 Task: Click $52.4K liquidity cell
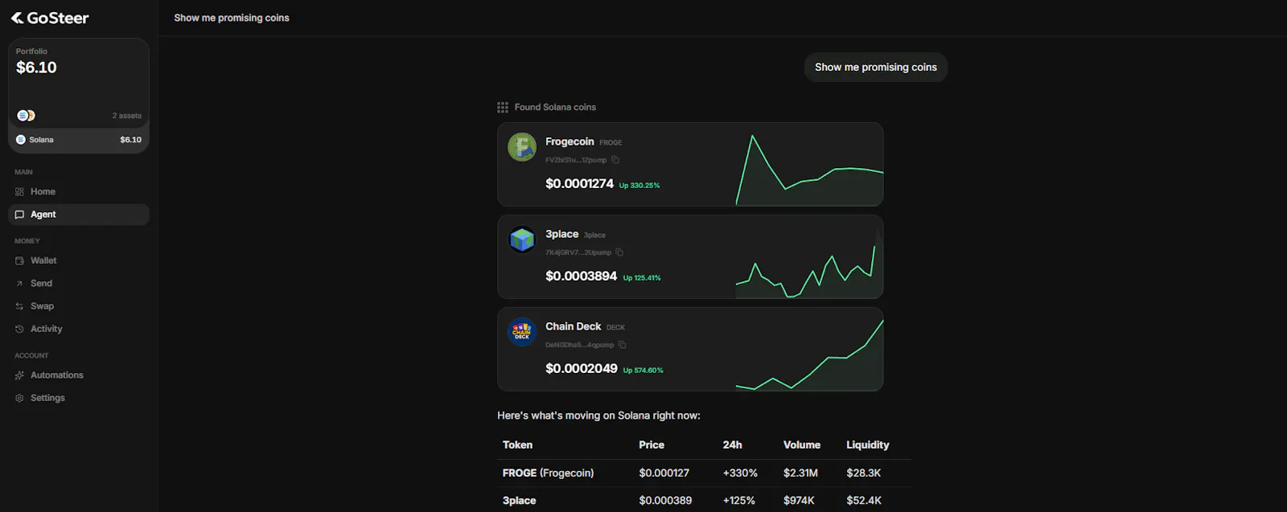pos(864,501)
